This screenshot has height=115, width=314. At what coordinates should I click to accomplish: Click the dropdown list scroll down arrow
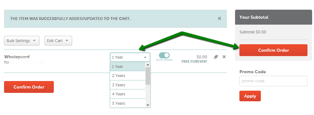148,105
